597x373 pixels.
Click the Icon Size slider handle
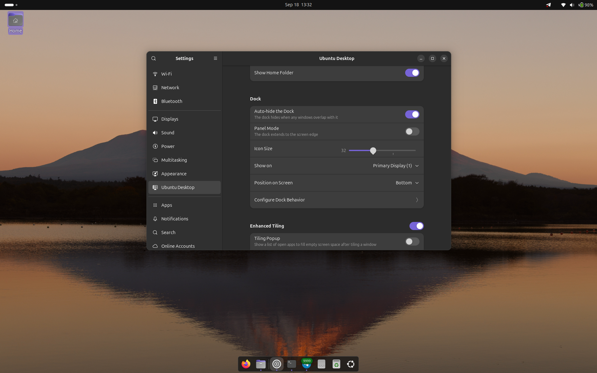(373, 151)
